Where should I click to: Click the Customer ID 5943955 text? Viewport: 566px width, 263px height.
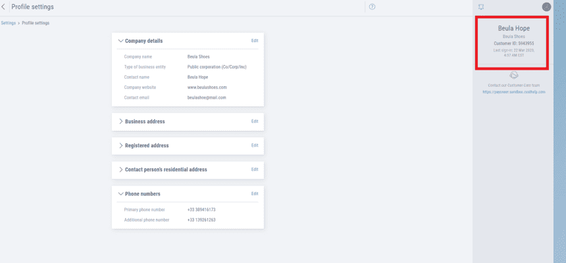[x=514, y=43]
